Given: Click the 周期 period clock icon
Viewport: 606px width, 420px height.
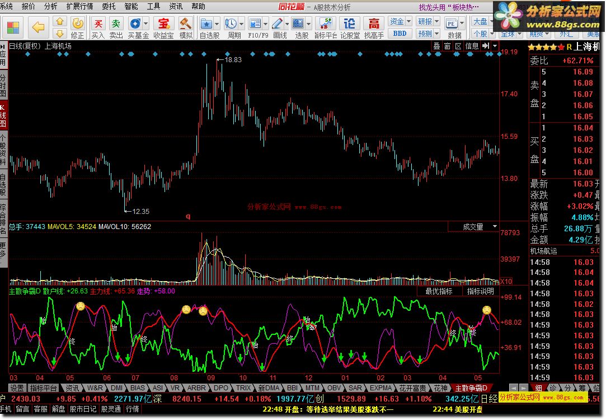Looking at the screenshot, I should 231,24.
